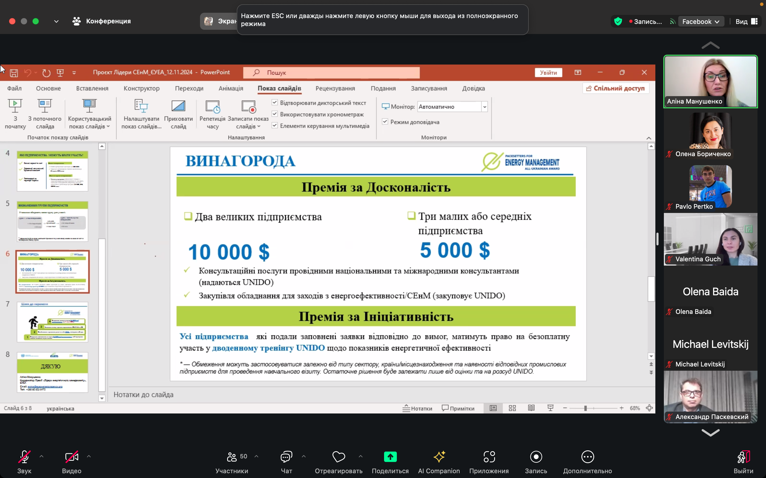Select slide 7 thumbnail
Screen dimensions: 766x478
(x=53, y=322)
